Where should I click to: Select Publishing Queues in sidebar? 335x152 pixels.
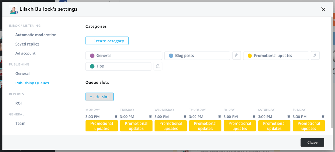click(x=32, y=83)
